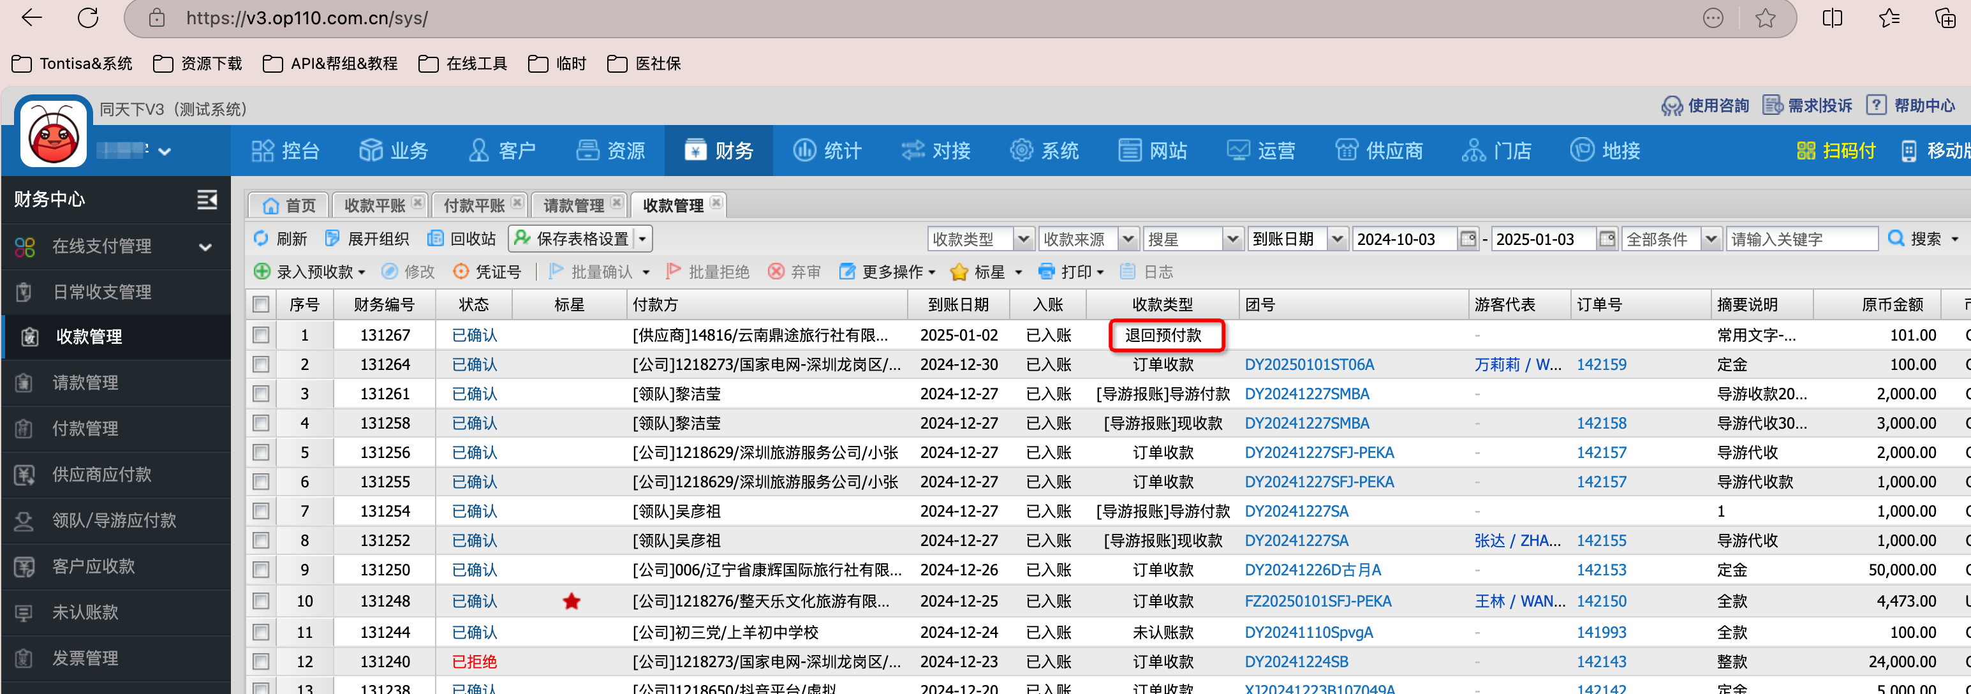Click the 刷新 refresh toolbar button
This screenshot has height=694, width=1971.
(x=280, y=239)
